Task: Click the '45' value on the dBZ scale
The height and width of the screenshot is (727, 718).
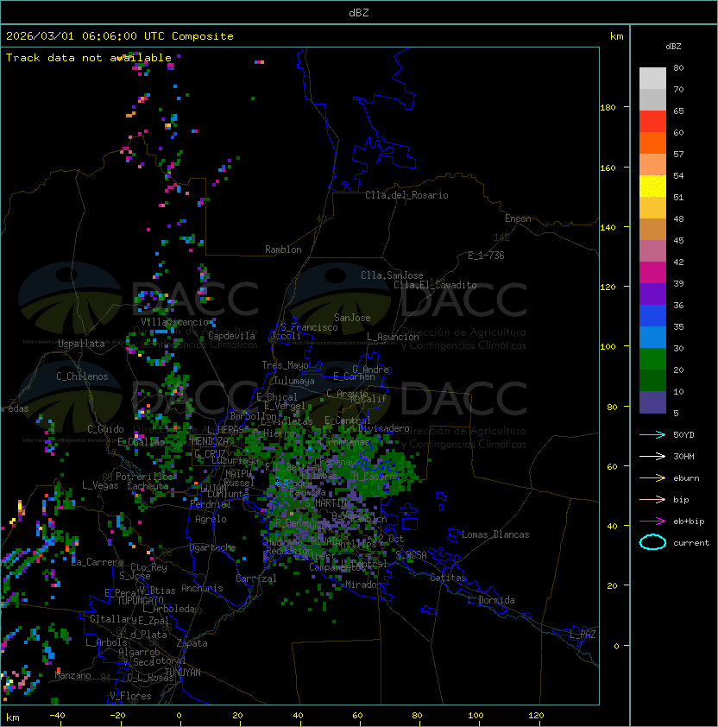Action: pos(678,241)
